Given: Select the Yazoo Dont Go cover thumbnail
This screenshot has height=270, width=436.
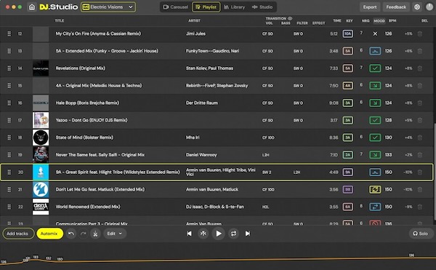Looking at the screenshot, I should coord(41,120).
